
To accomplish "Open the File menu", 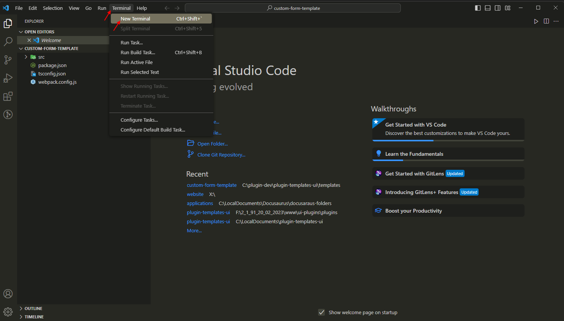I will pyautogui.click(x=19, y=8).
